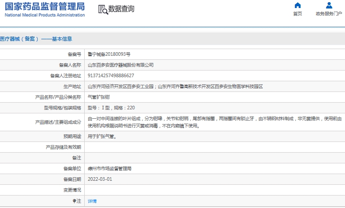Select the filing date 2022-03-01

[100, 179]
